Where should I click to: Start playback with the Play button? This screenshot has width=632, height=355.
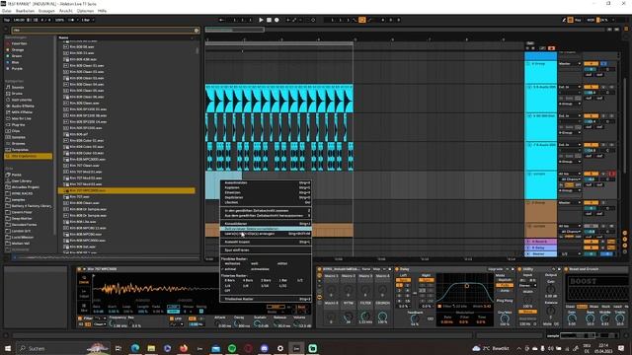pos(261,20)
